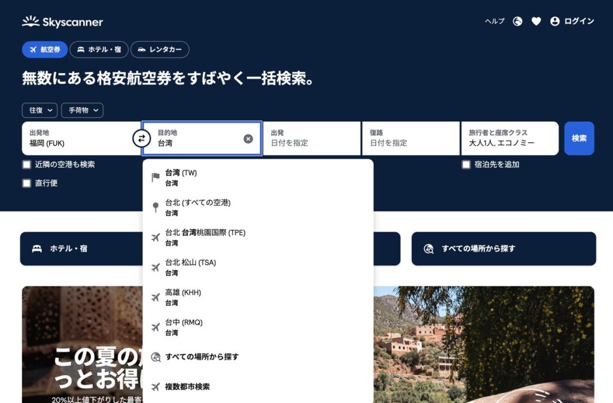
Task: Open the 出発 departure date picker
Action: point(311,138)
